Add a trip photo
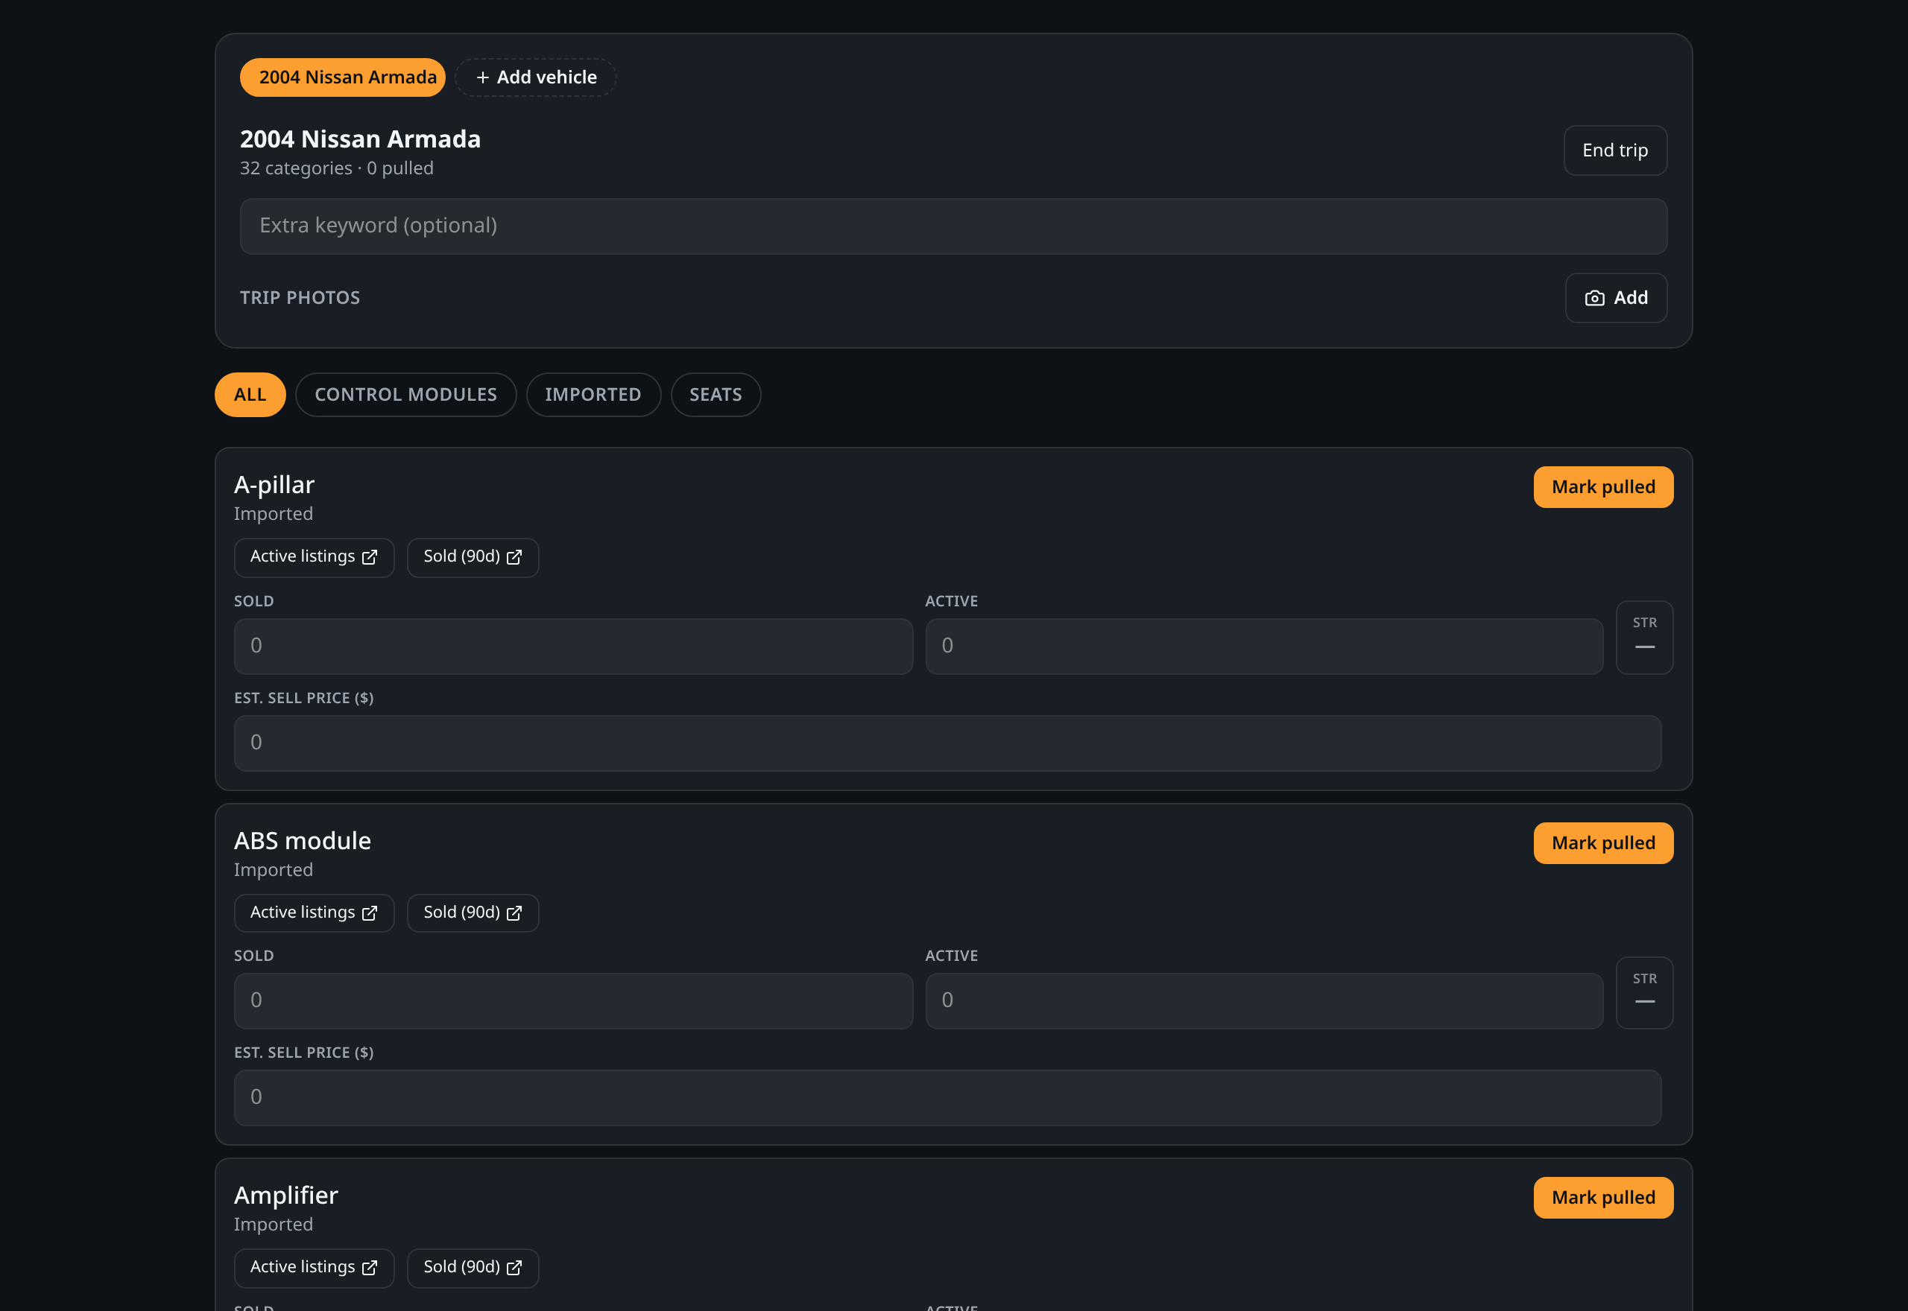 click(x=1616, y=298)
